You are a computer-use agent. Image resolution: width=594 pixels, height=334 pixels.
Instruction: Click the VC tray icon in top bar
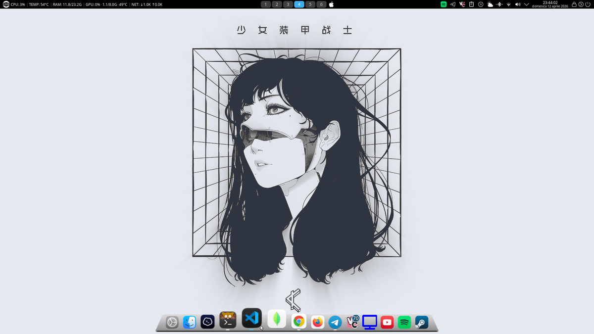coord(462,4)
